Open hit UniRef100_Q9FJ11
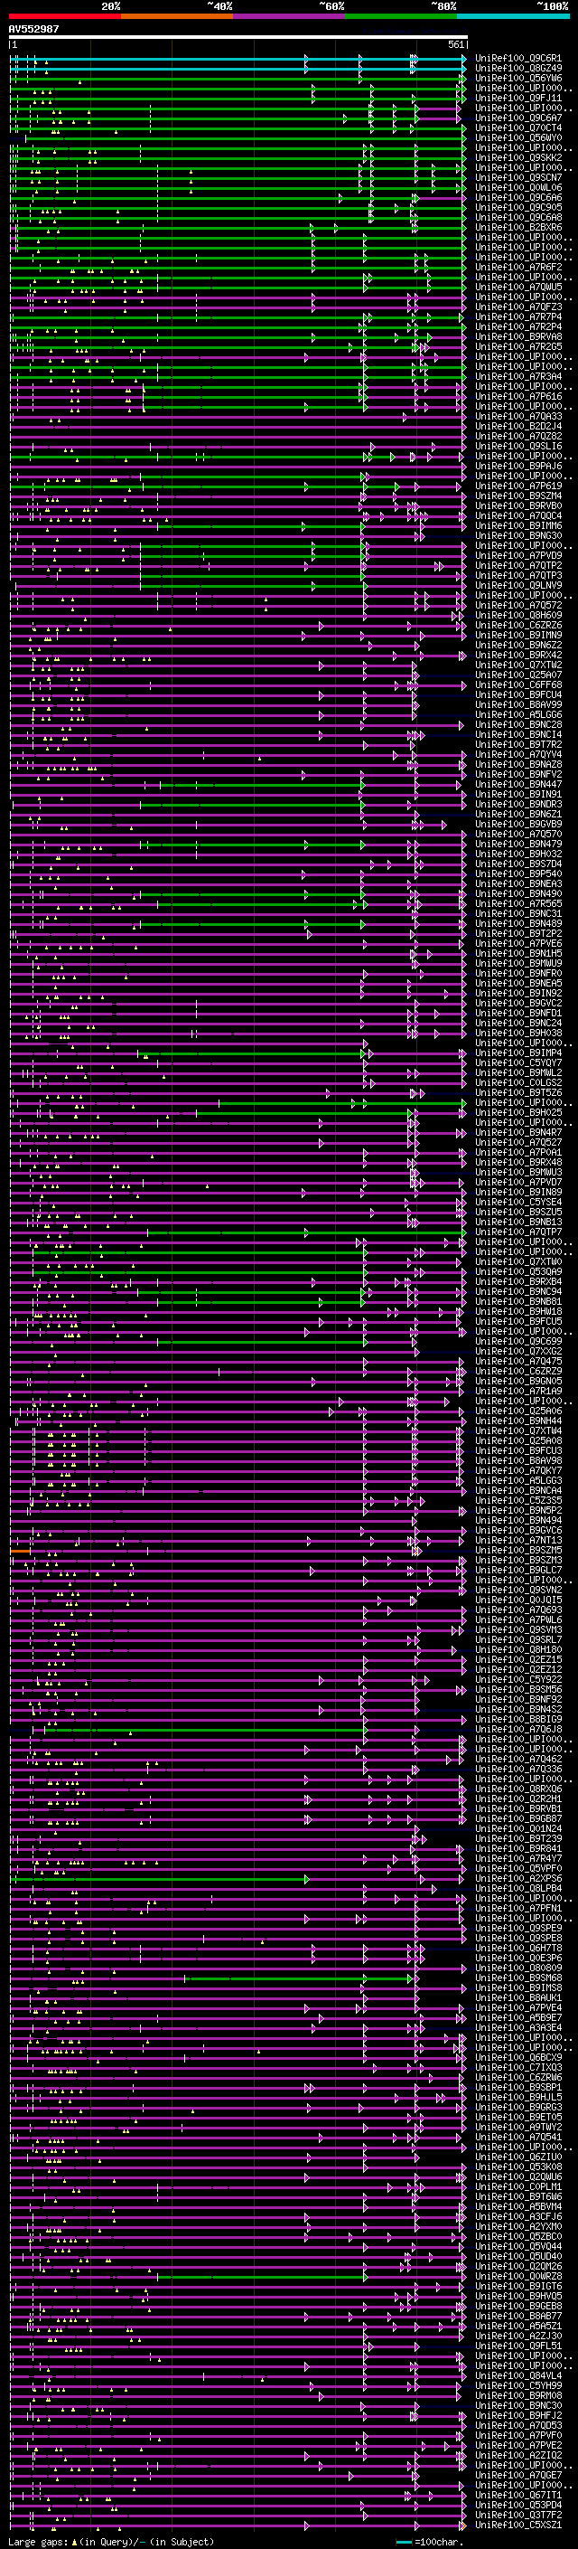Viewport: 578px width, 2549px height. (x=518, y=98)
